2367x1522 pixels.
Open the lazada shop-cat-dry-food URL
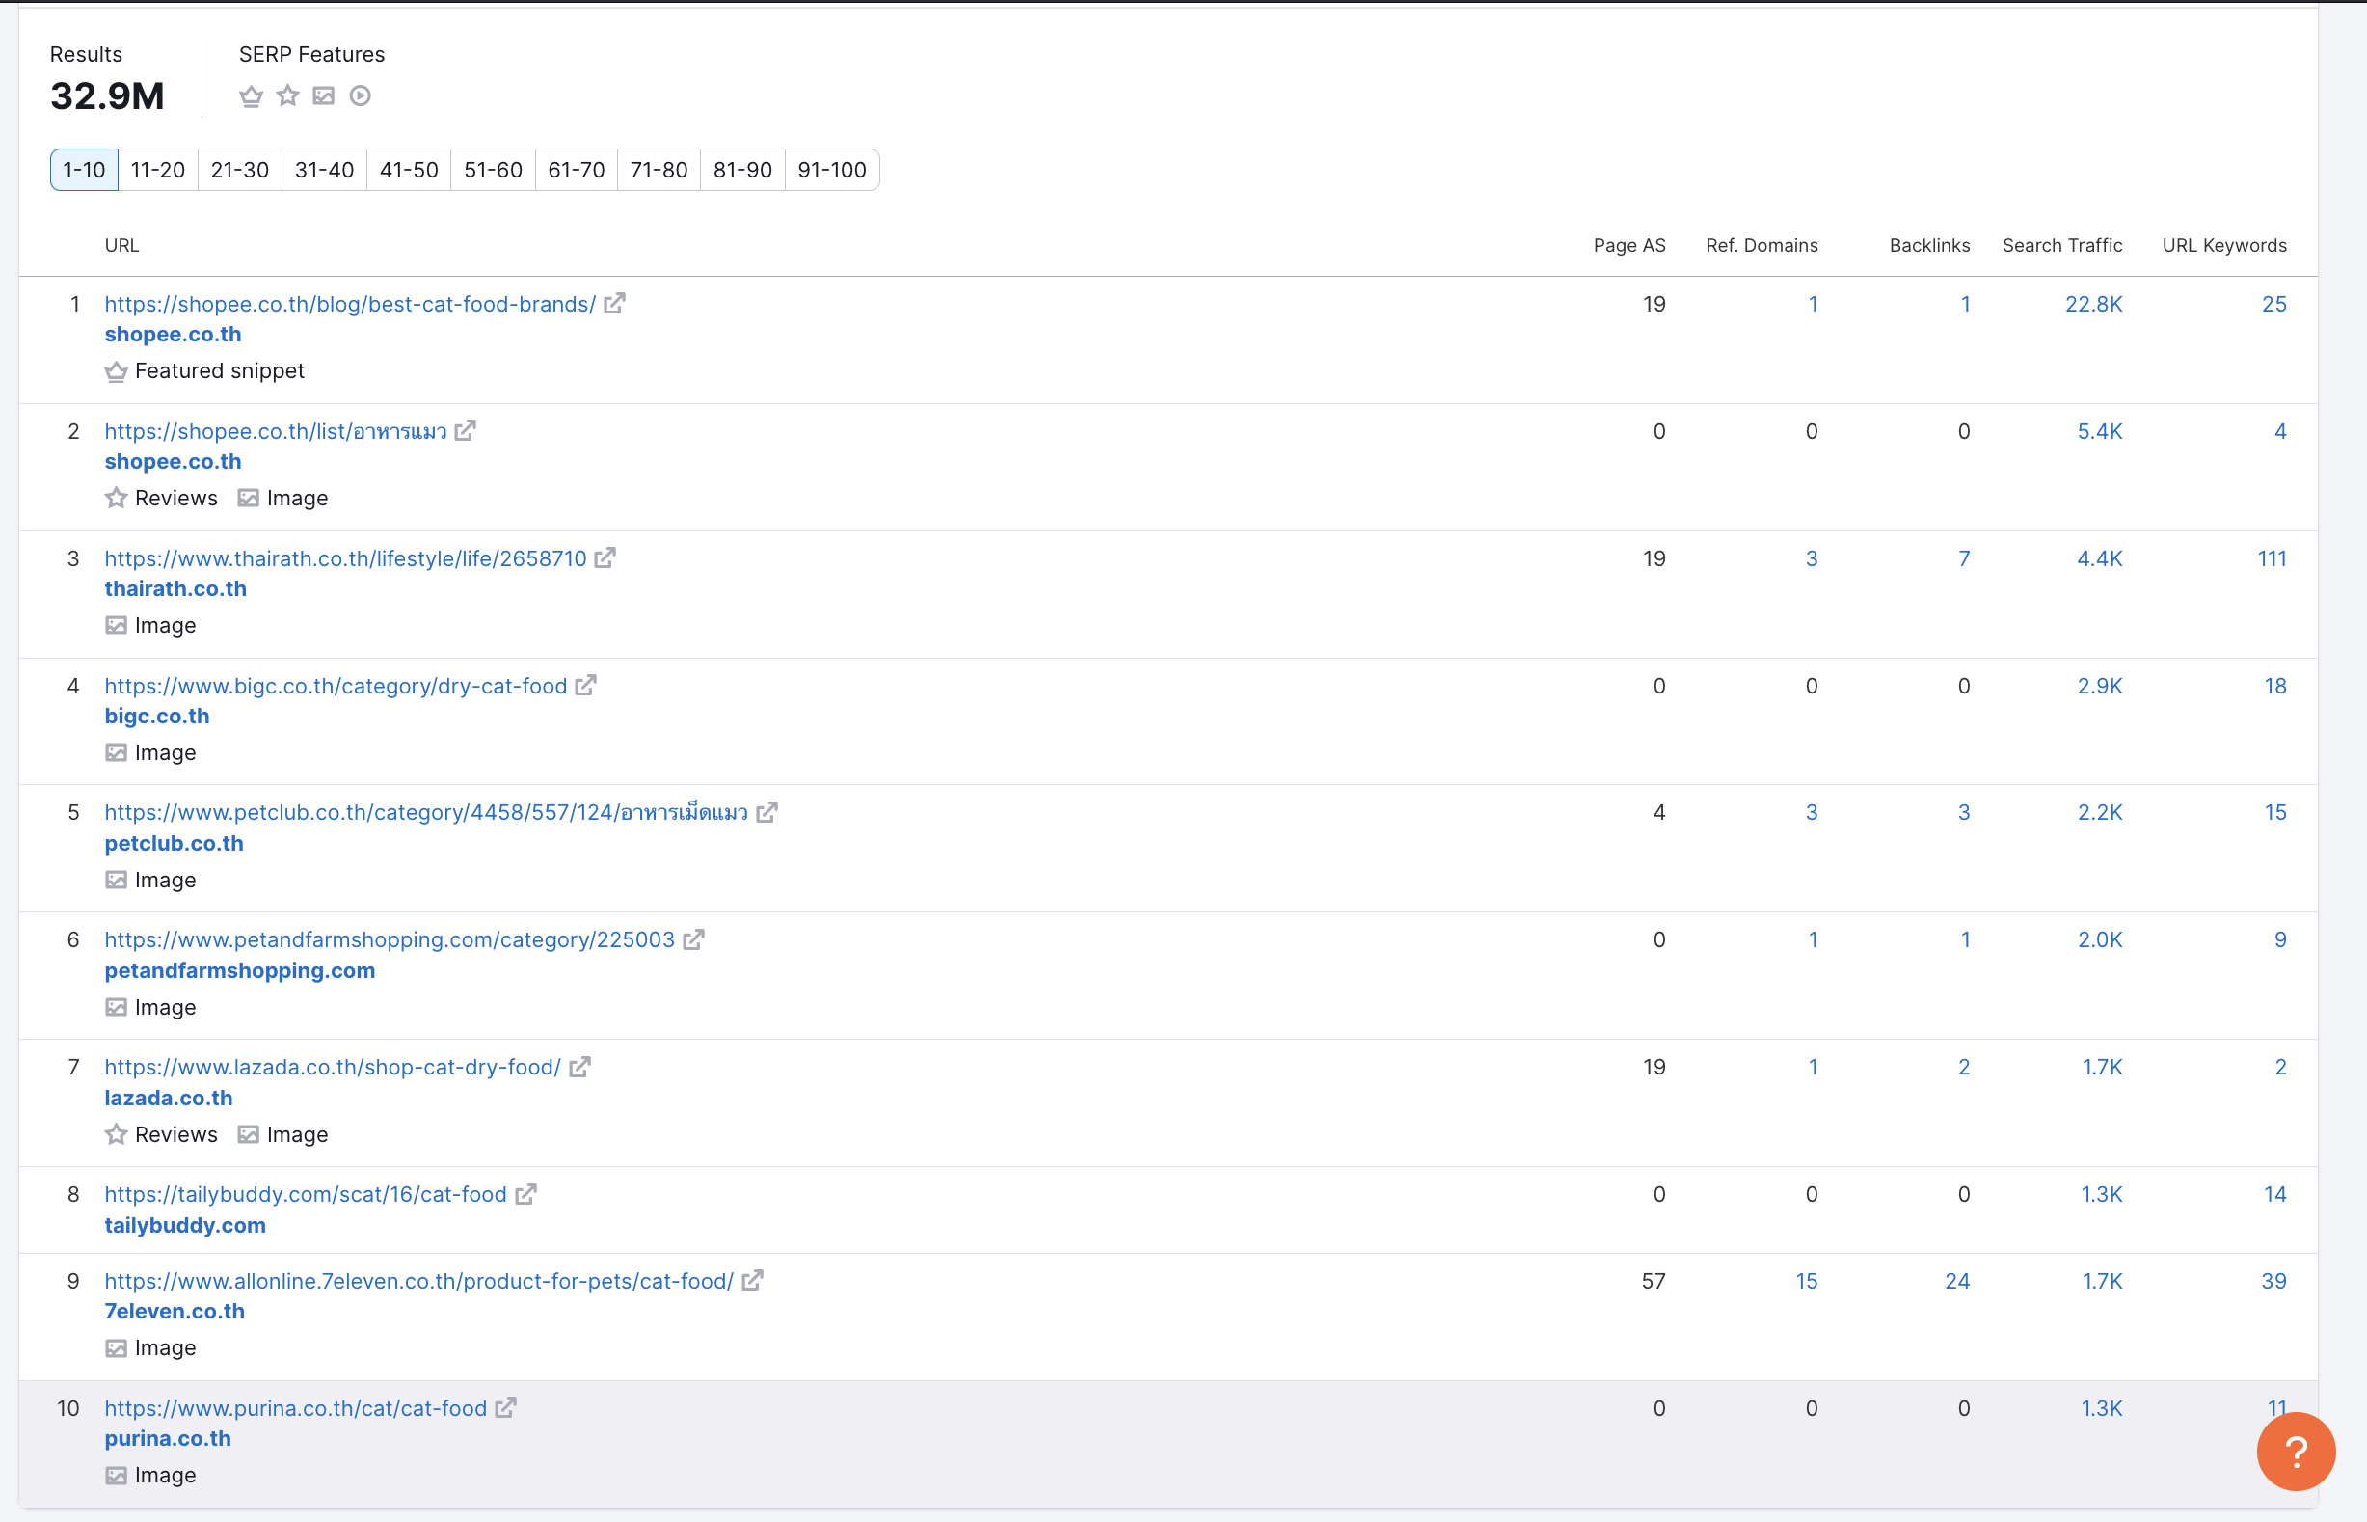tap(333, 1068)
